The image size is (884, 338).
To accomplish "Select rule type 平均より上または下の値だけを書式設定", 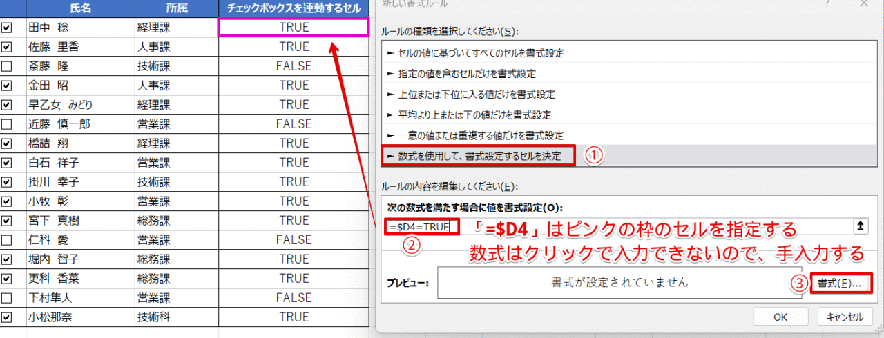I will coord(629,115).
